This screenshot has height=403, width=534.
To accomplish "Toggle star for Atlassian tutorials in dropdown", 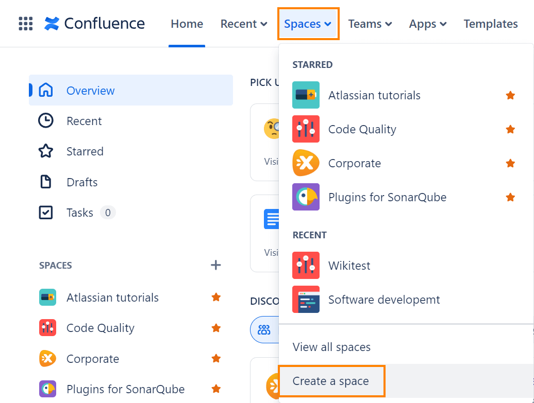I will 510,95.
